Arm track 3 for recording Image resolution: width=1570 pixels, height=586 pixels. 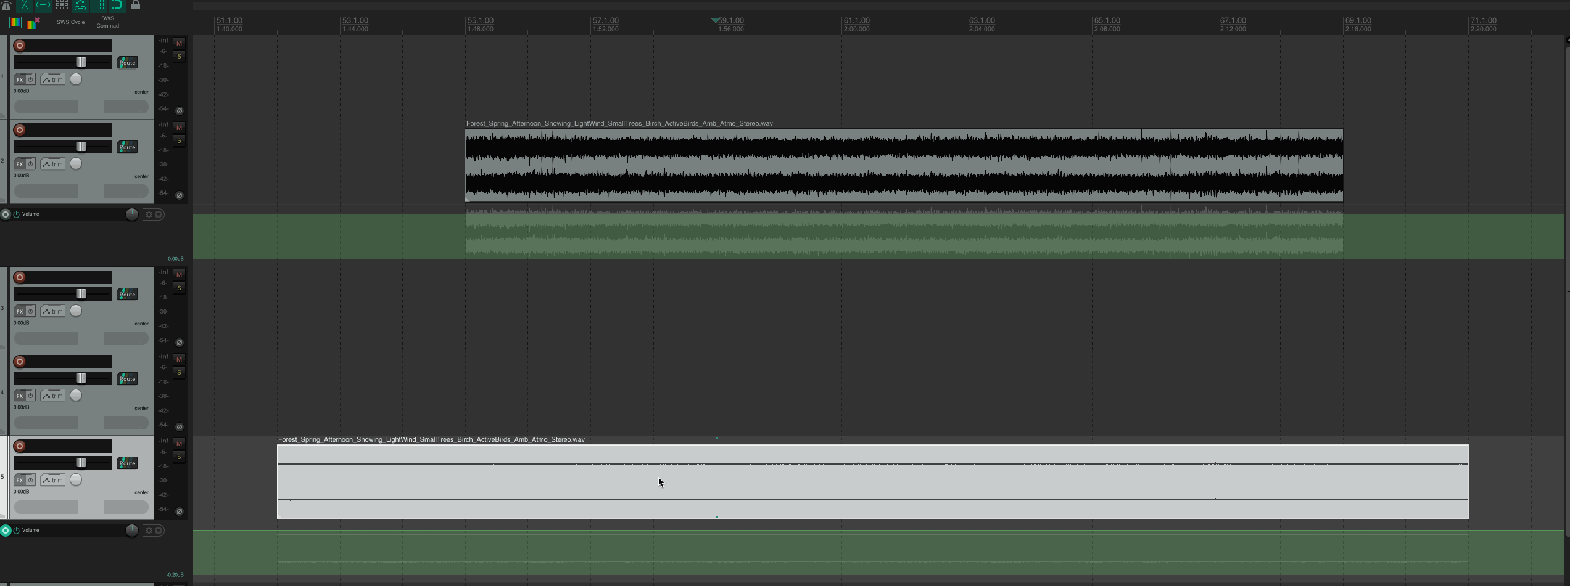[20, 277]
